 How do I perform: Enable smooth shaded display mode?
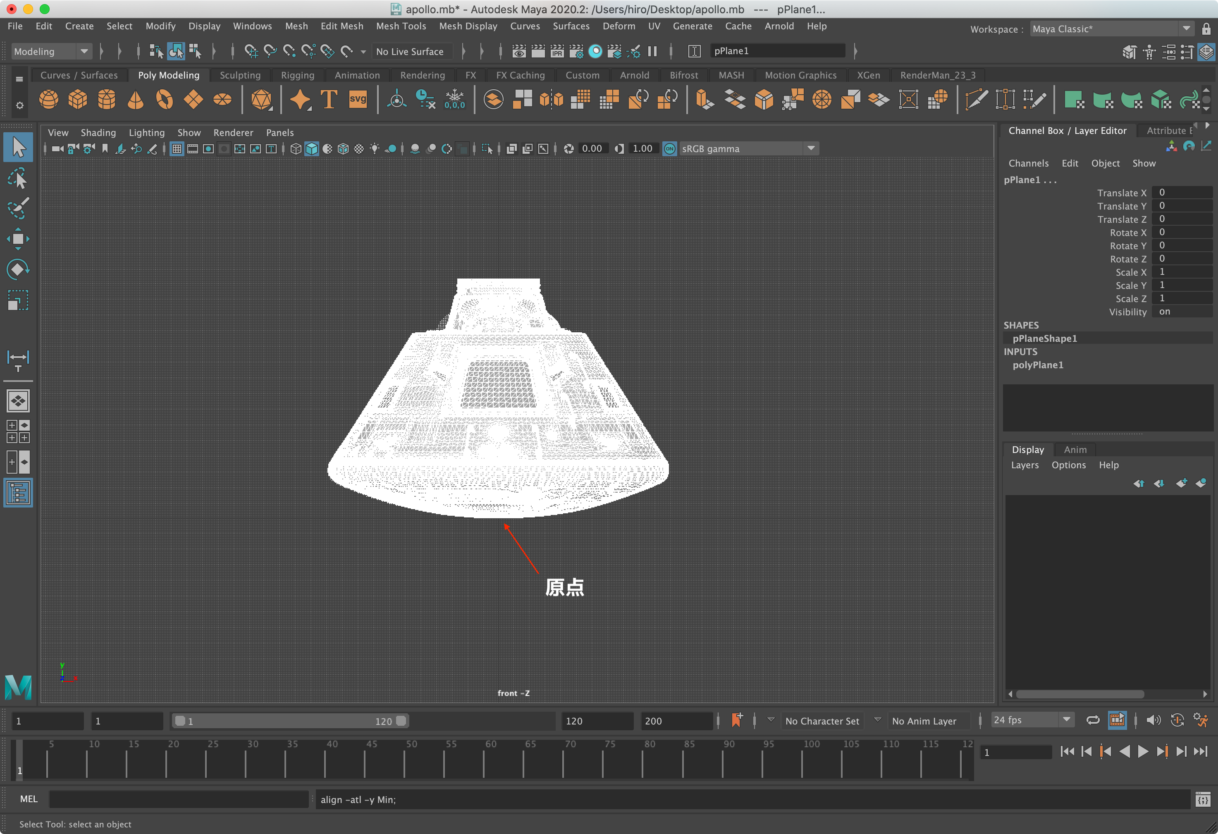coord(312,149)
